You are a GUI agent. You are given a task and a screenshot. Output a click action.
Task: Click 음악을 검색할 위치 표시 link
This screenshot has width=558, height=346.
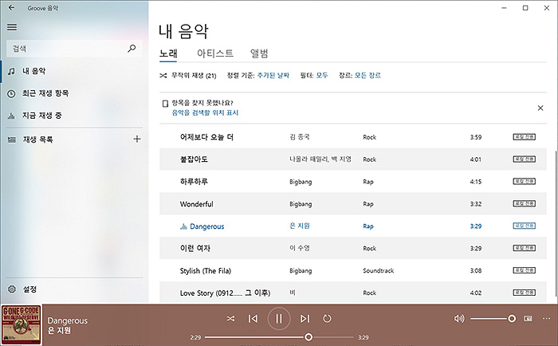pyautogui.click(x=205, y=112)
